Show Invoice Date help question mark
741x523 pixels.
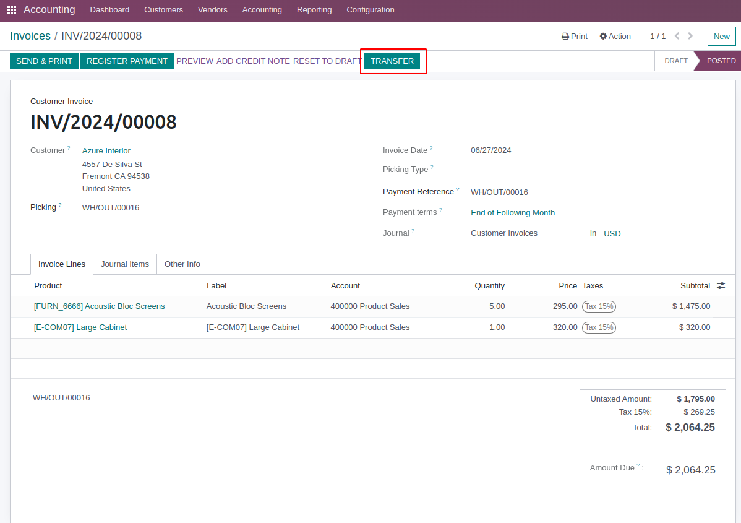point(431,148)
